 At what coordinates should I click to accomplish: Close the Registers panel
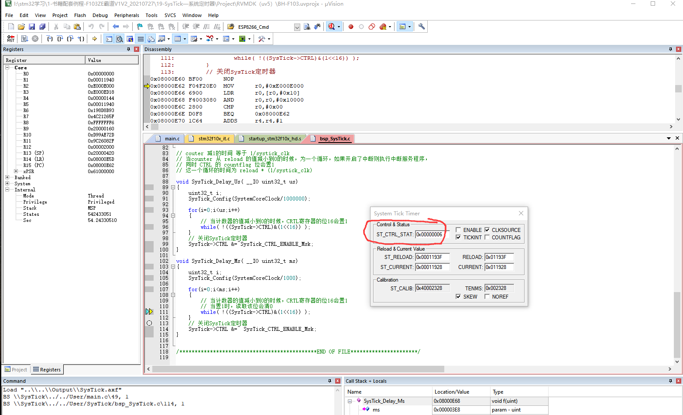(137, 49)
